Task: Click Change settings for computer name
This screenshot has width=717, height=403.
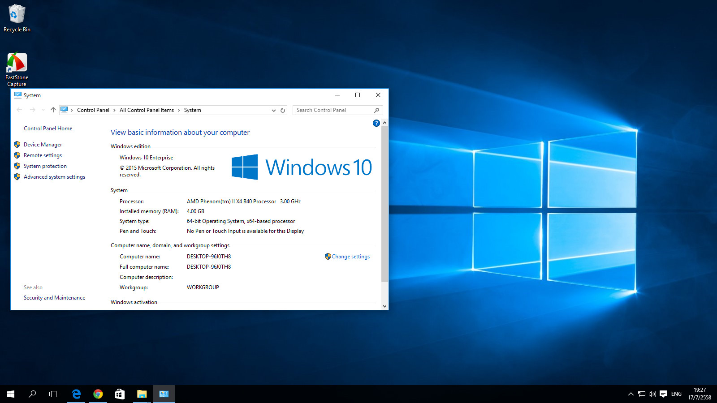Action: pyautogui.click(x=350, y=257)
